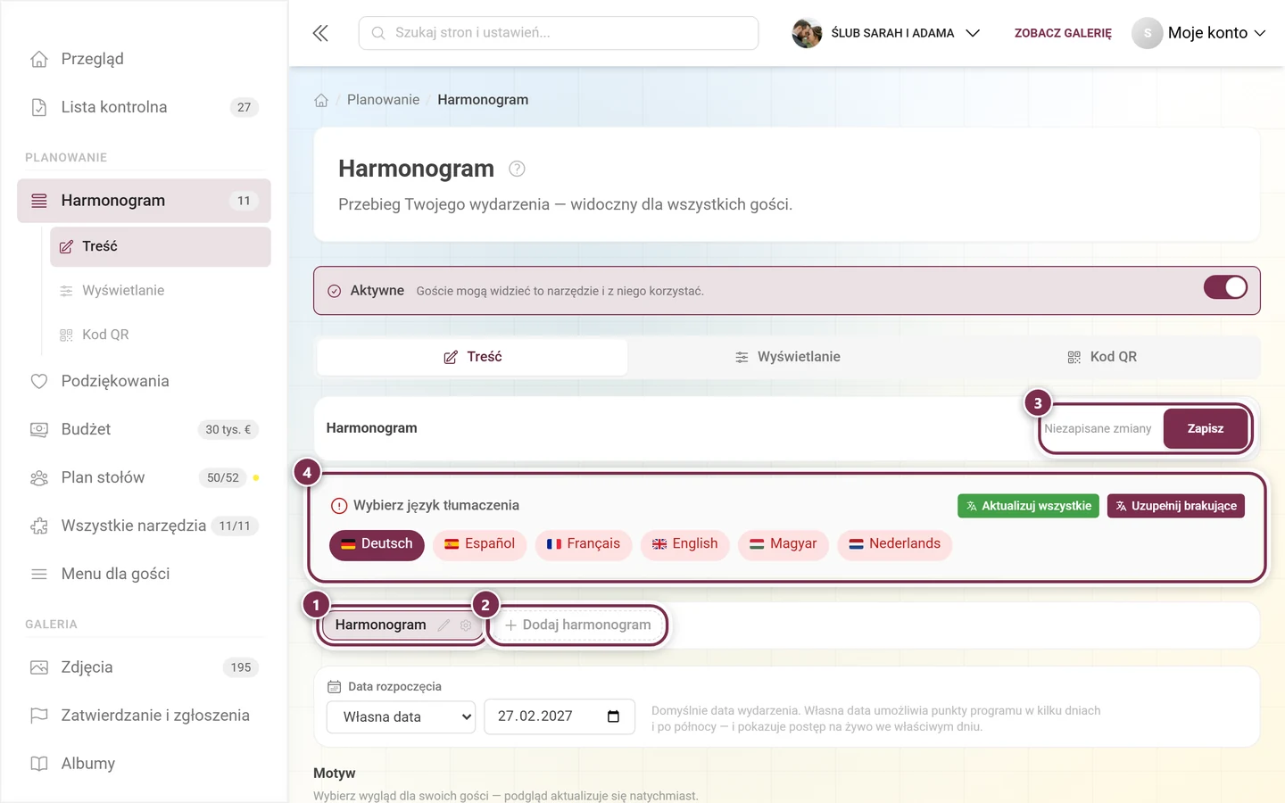This screenshot has width=1285, height=803.
Task: Select Nederlands translation language
Action: 895,544
